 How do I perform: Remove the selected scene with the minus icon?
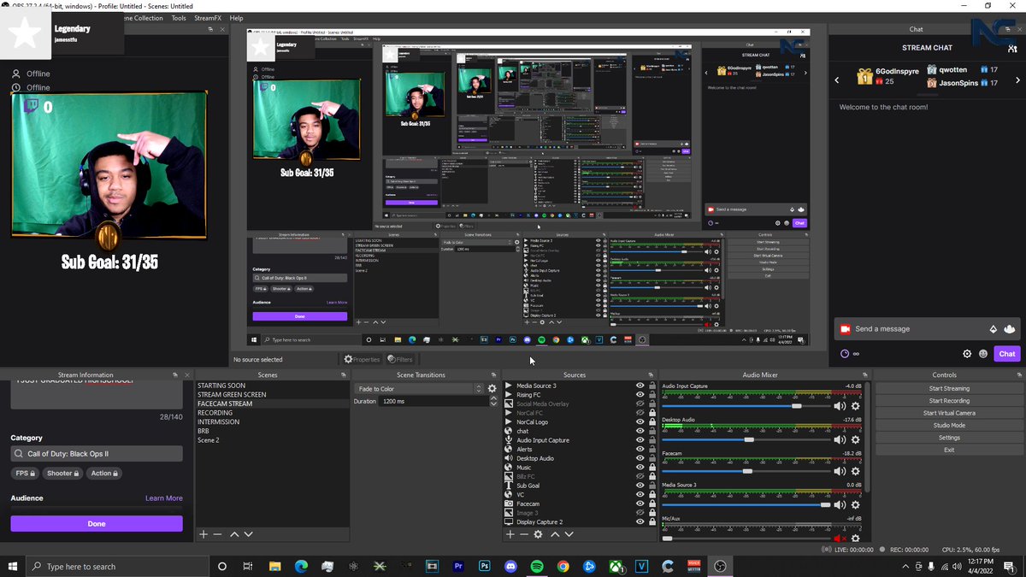(x=217, y=534)
